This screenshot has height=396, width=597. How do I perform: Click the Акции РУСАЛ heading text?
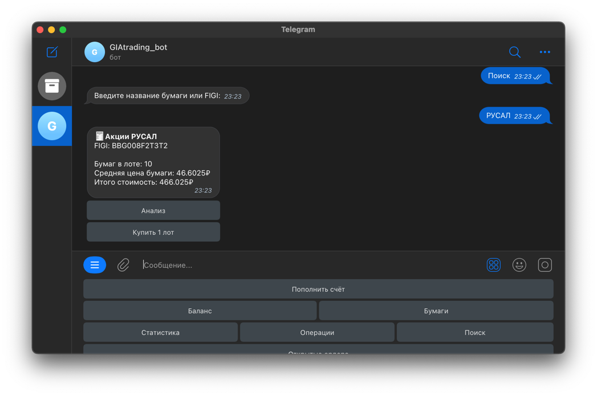pos(131,136)
